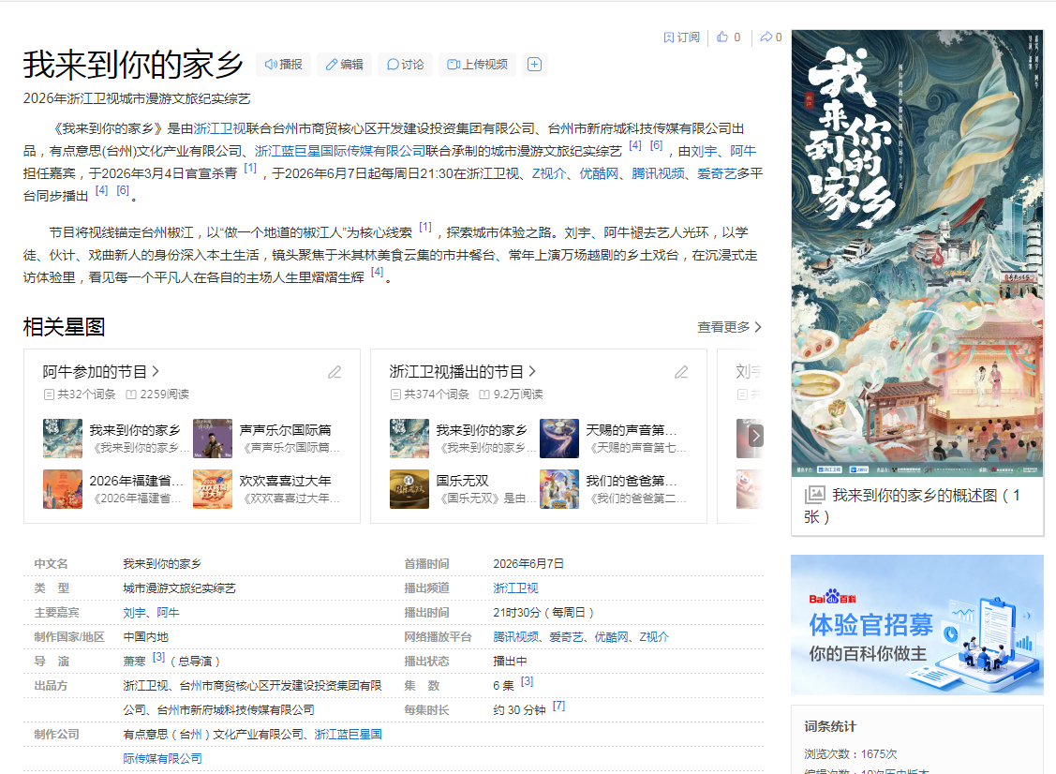
Task: Click the 体验官招募 banner
Action: pyautogui.click(x=917, y=625)
